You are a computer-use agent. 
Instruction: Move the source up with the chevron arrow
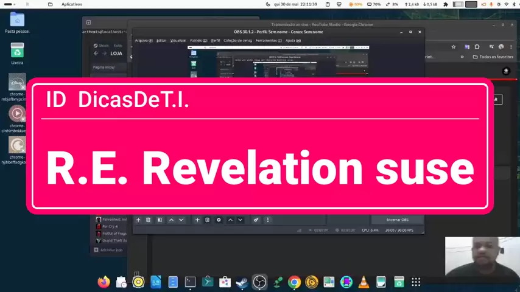(x=230, y=220)
